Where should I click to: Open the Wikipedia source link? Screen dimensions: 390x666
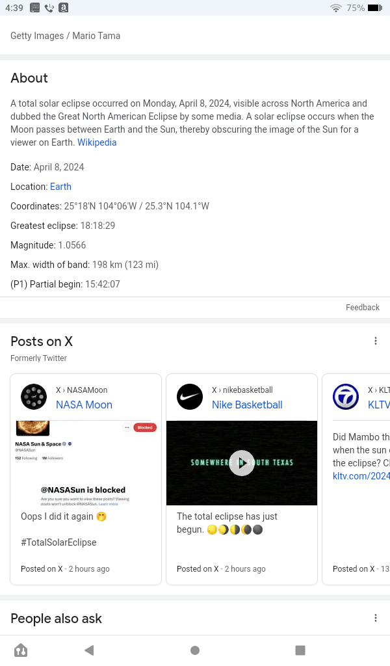tap(97, 142)
